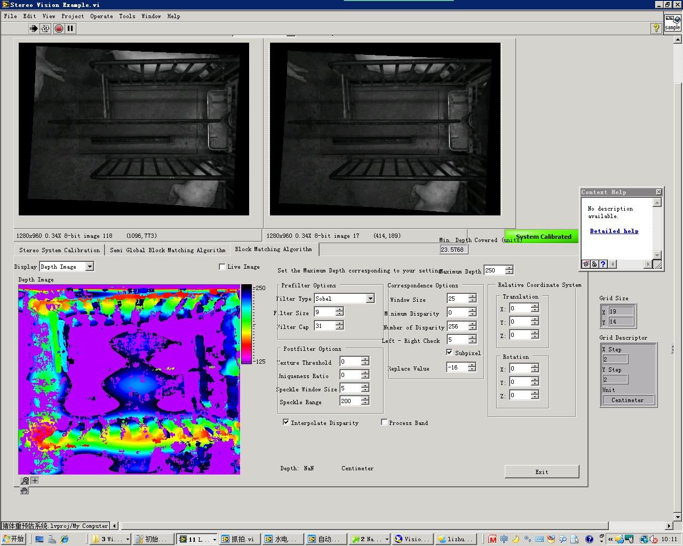Open the lizhu taskbar window

point(455,539)
